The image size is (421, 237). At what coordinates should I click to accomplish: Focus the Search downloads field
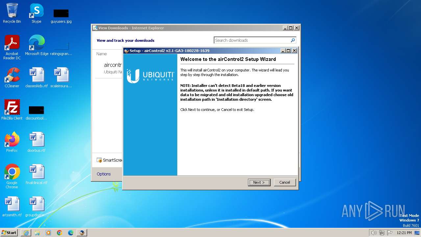[x=252, y=40]
